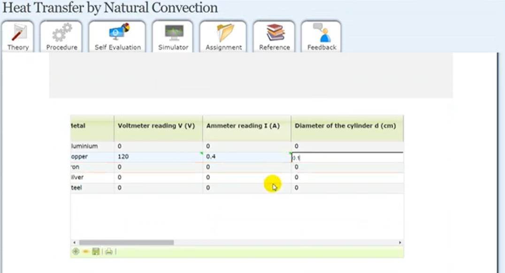
Task: Open the Procedure tab
Action: 61,38
